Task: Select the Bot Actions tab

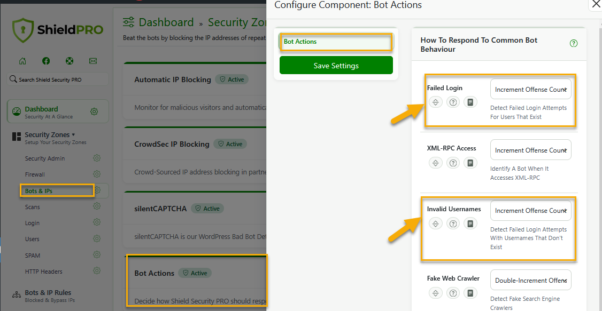Action: pos(336,42)
